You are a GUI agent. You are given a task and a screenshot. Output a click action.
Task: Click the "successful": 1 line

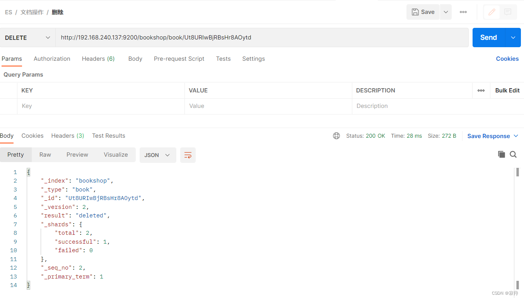click(x=82, y=242)
